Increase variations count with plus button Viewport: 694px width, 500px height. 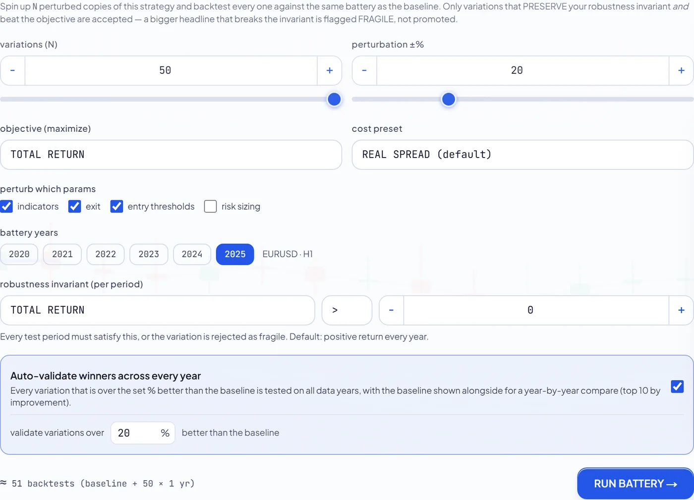pyautogui.click(x=330, y=70)
